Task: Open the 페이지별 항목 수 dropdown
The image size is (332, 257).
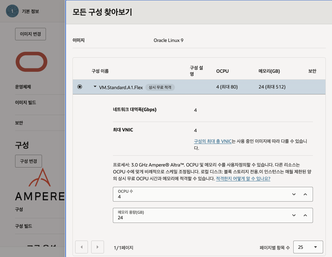Action: click(308, 247)
